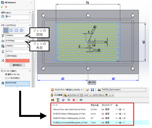Click the add parameter icon below the tabs

(53, 100)
